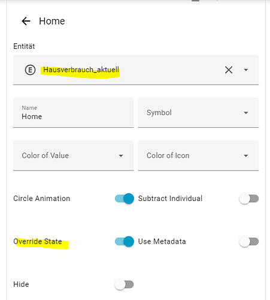The image size is (270, 300).
Task: Expand the Entität dropdown arrow
Action: 246,70
